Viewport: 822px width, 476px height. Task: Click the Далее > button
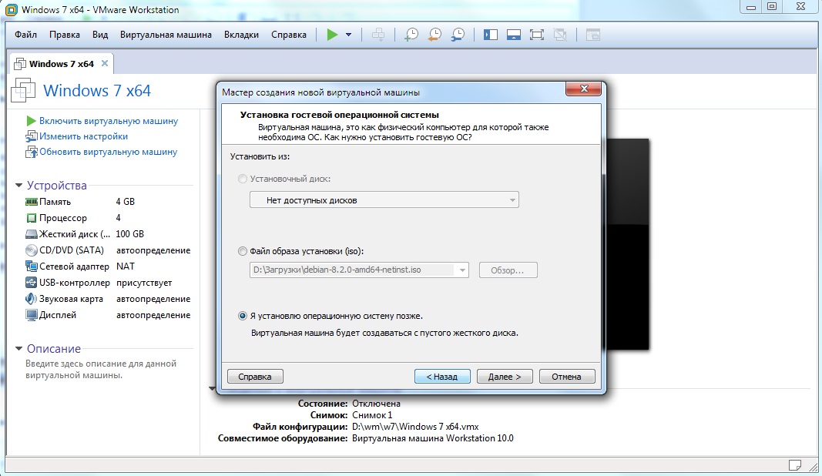[505, 377]
